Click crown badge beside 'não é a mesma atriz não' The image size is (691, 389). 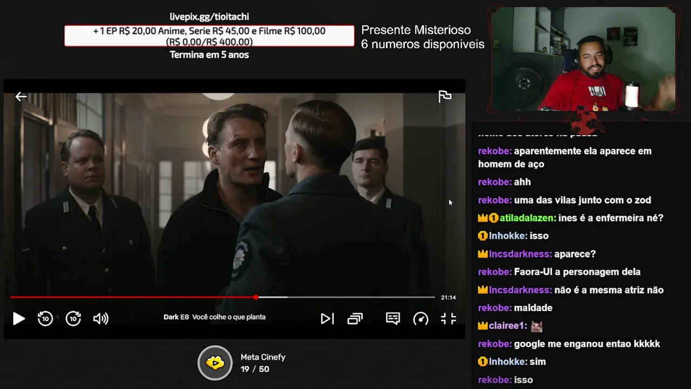coord(483,290)
